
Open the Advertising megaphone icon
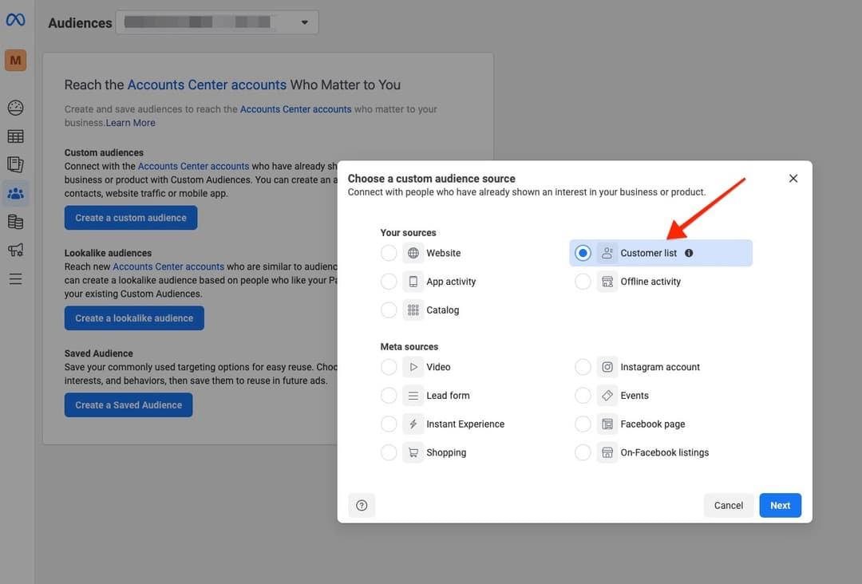click(x=15, y=251)
